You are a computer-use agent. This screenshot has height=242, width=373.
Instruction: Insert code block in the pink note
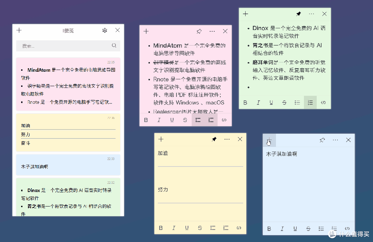(x=224, y=120)
